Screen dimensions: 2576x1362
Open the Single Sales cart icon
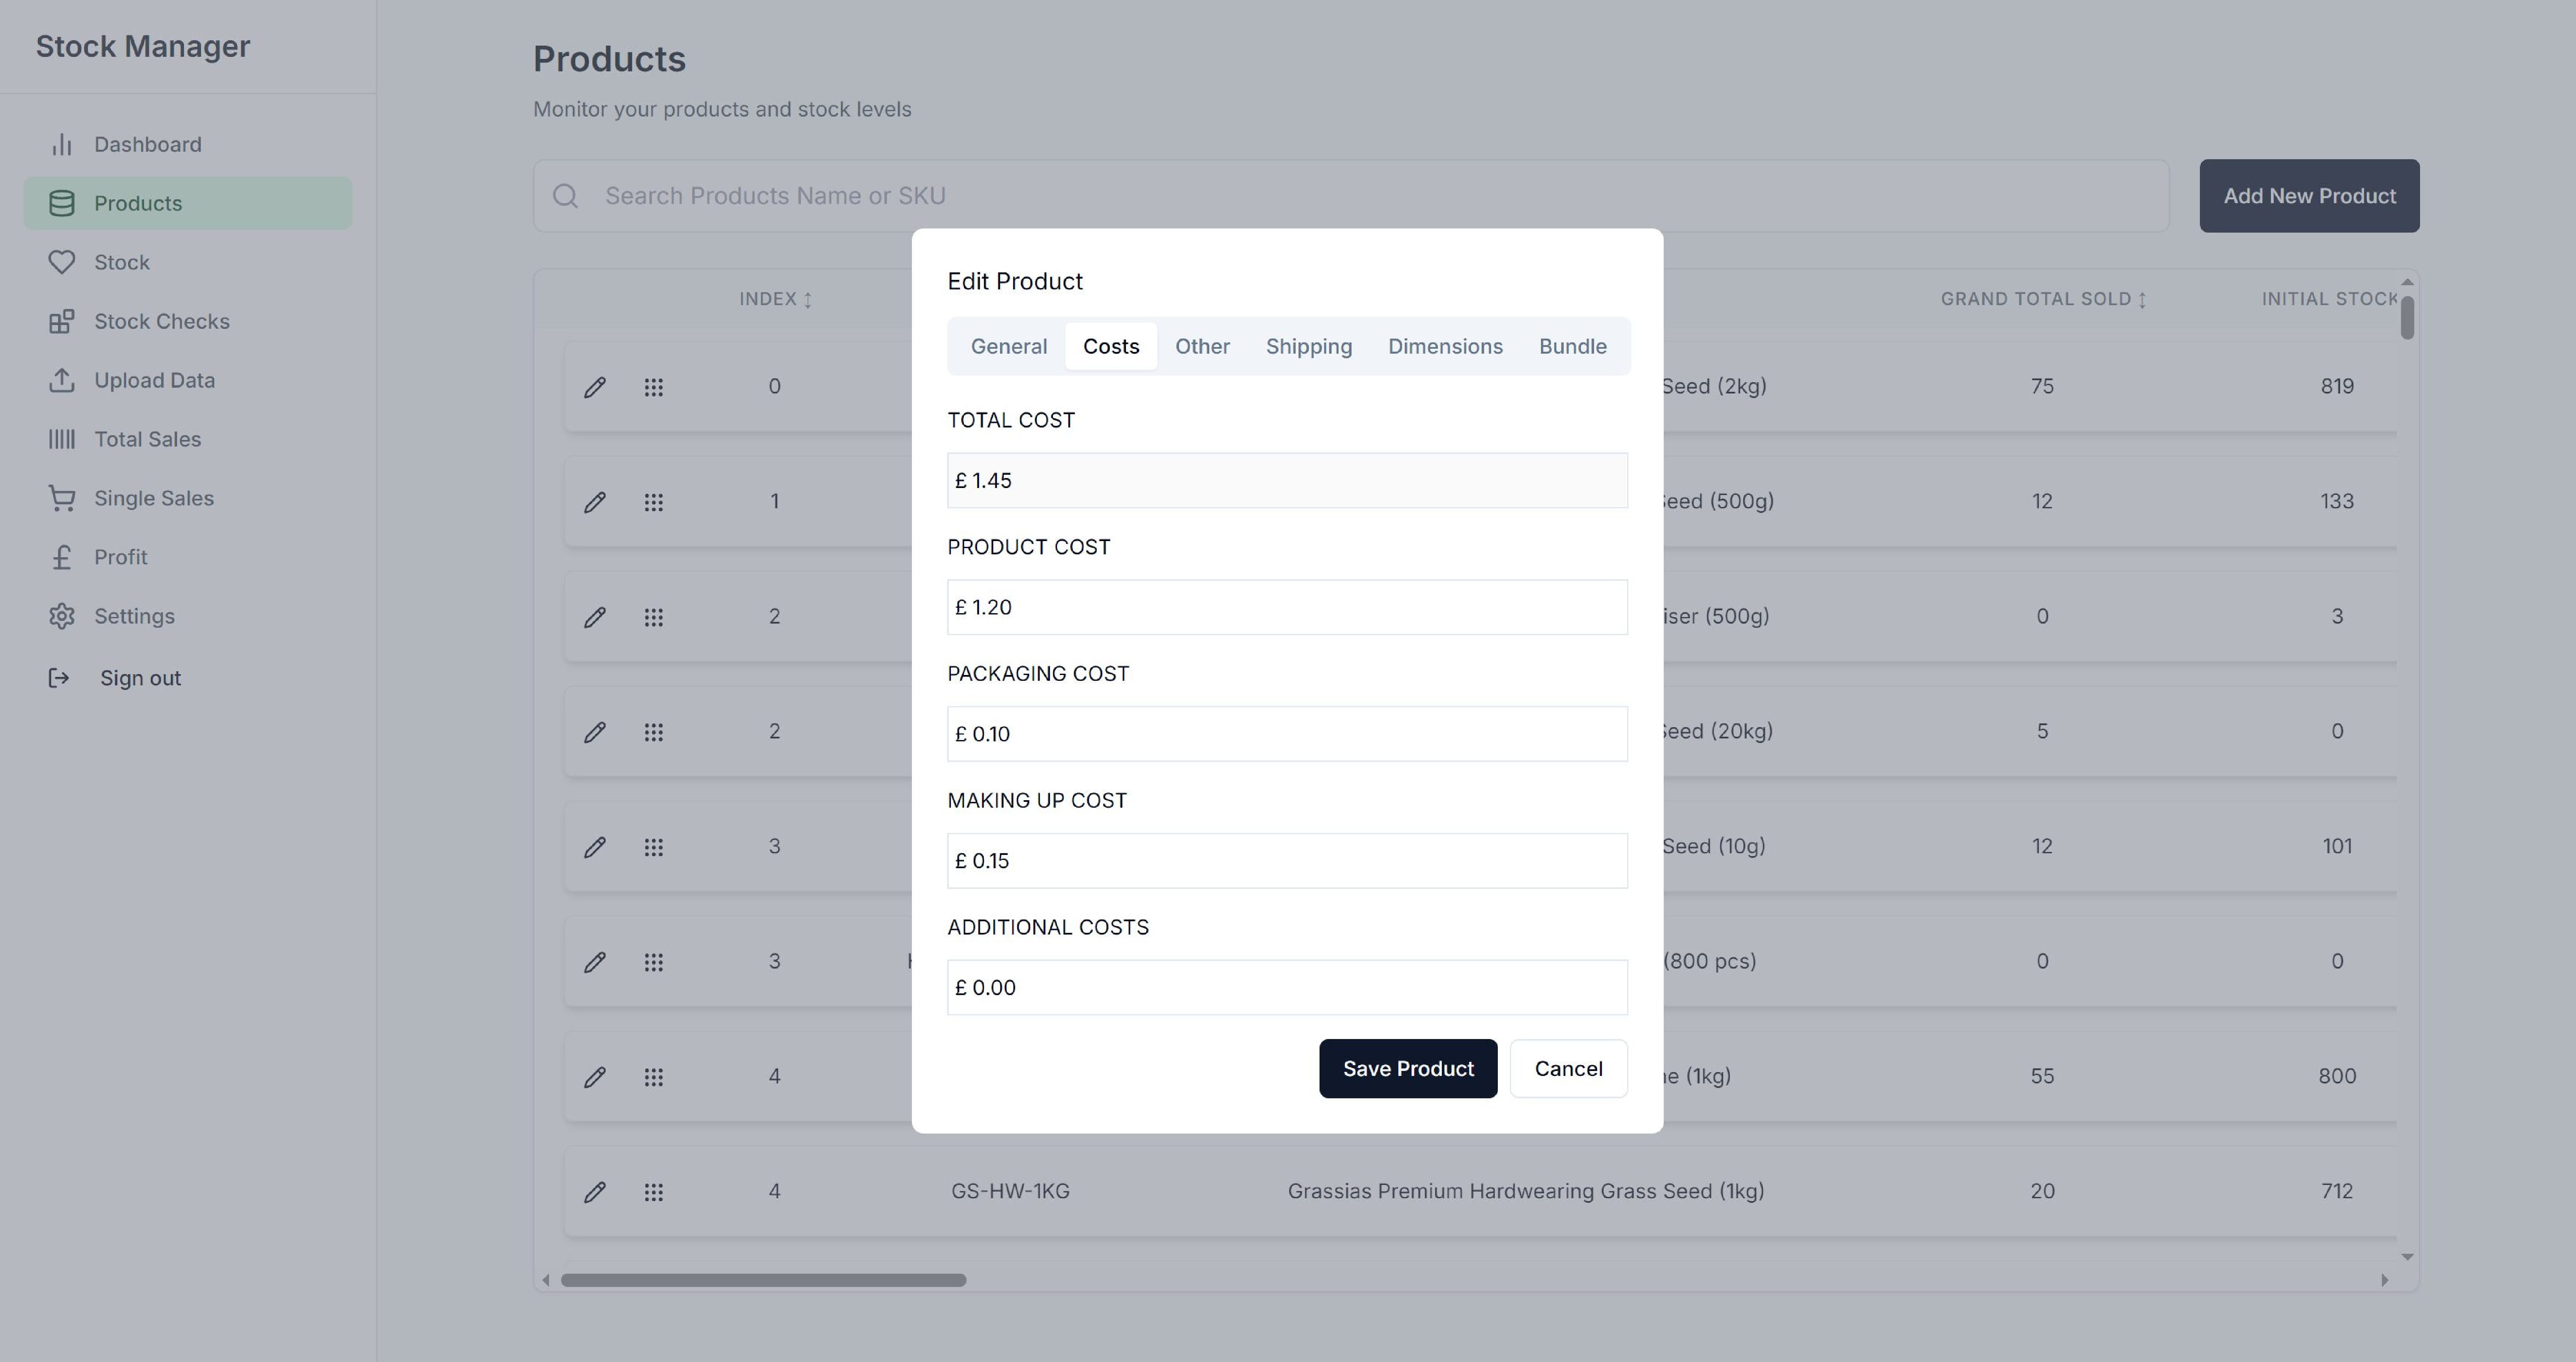(x=62, y=498)
